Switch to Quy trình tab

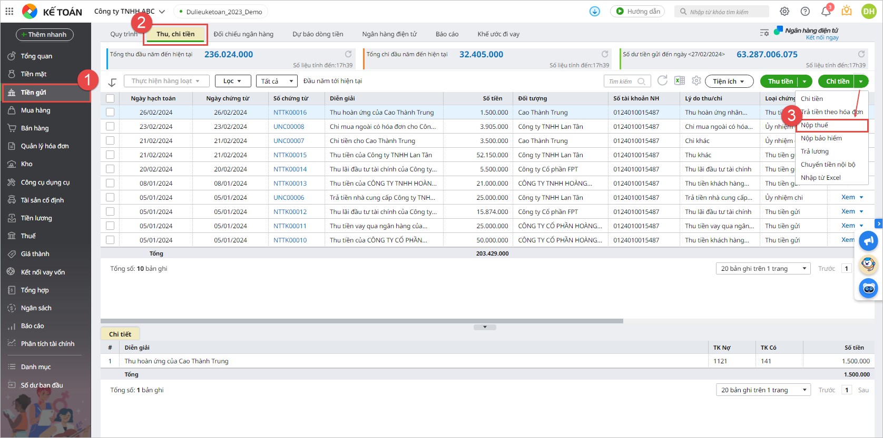pos(124,34)
